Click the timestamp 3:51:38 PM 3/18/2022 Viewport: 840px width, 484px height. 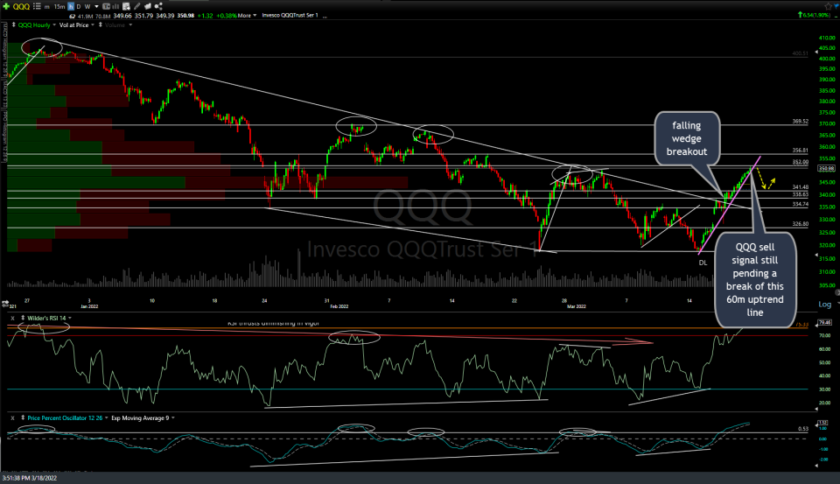click(30, 478)
